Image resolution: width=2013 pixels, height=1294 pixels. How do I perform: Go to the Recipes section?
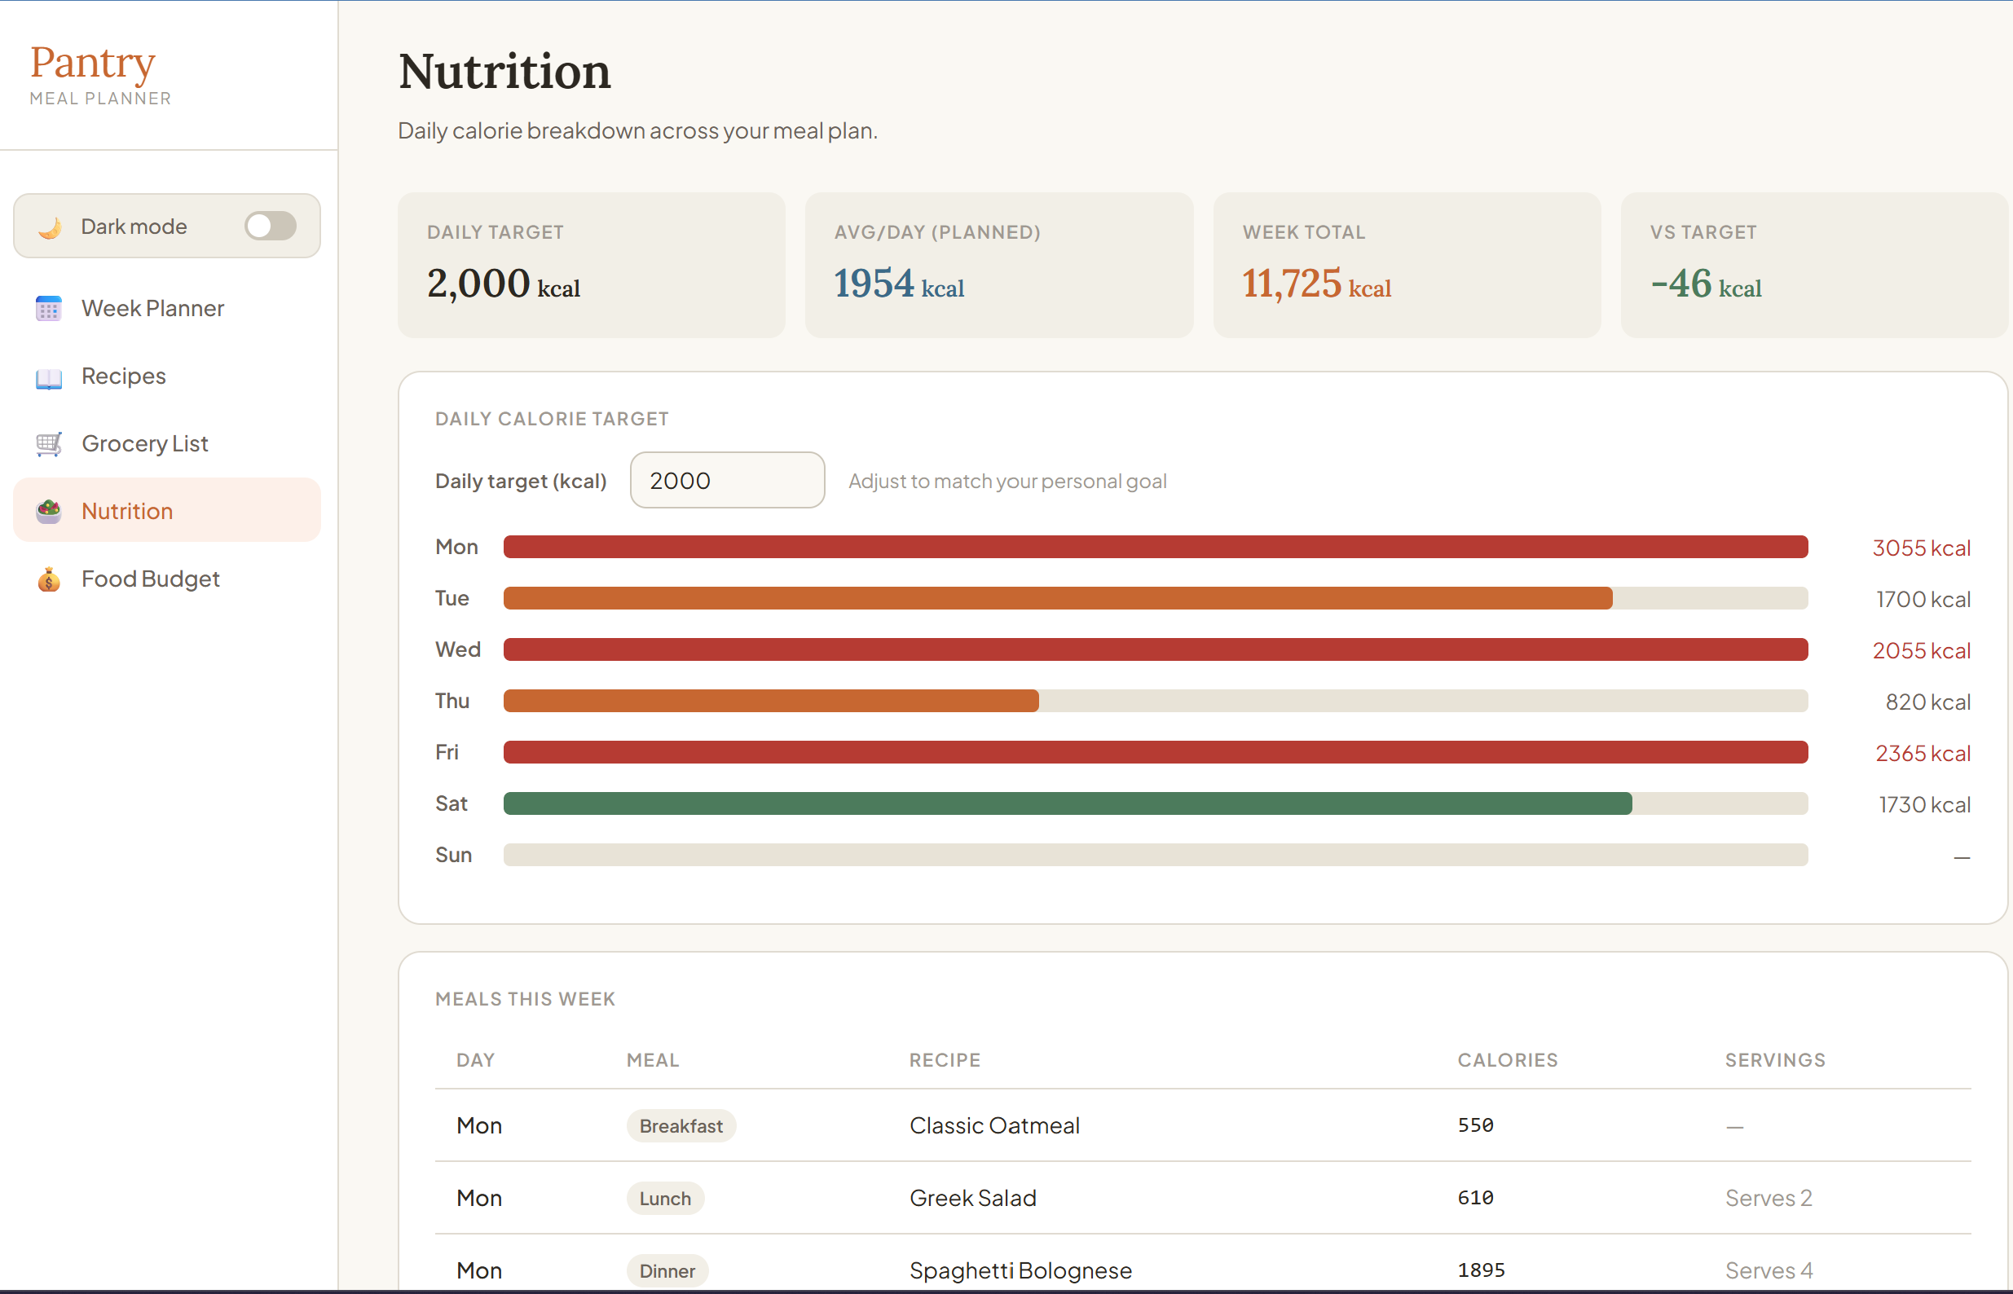point(124,376)
